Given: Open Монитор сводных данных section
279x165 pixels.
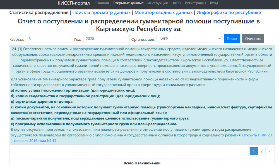Looking at the screenshot, I should (163, 13).
